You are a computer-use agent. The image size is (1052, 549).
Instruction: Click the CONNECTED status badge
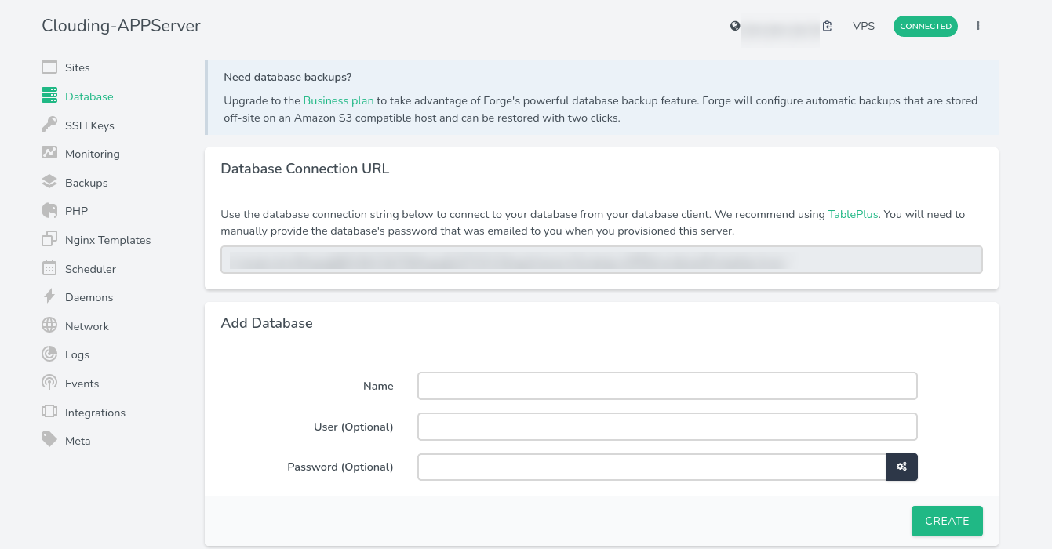coord(926,26)
